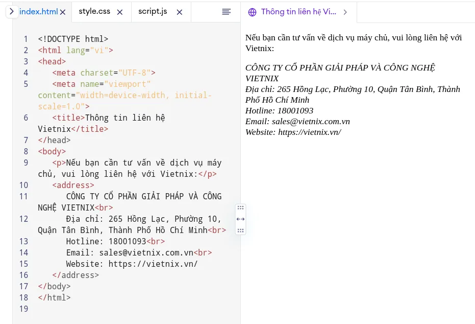Click the bottom grip dots on the splitter handle
Viewport: 475px width, 324px height.
click(x=240, y=230)
